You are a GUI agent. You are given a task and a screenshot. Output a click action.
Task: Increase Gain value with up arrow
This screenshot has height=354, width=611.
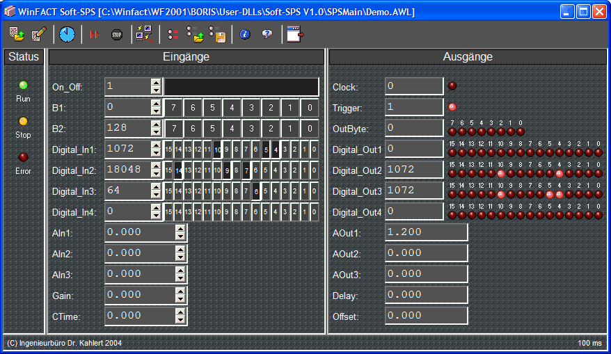pos(180,291)
